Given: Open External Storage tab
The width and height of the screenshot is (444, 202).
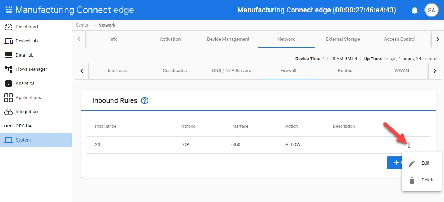Looking at the screenshot, I should coord(343,39).
